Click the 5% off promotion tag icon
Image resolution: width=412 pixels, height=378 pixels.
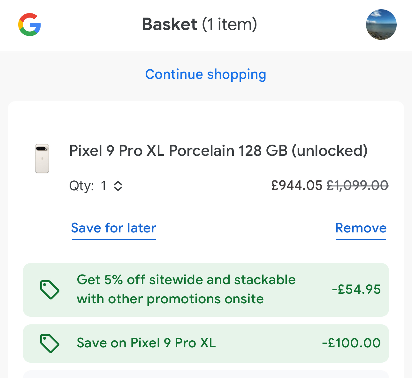[50, 290]
